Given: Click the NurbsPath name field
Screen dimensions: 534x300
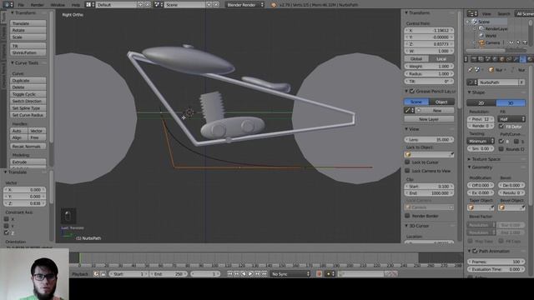Looking at the screenshot, I should tap(499, 82).
